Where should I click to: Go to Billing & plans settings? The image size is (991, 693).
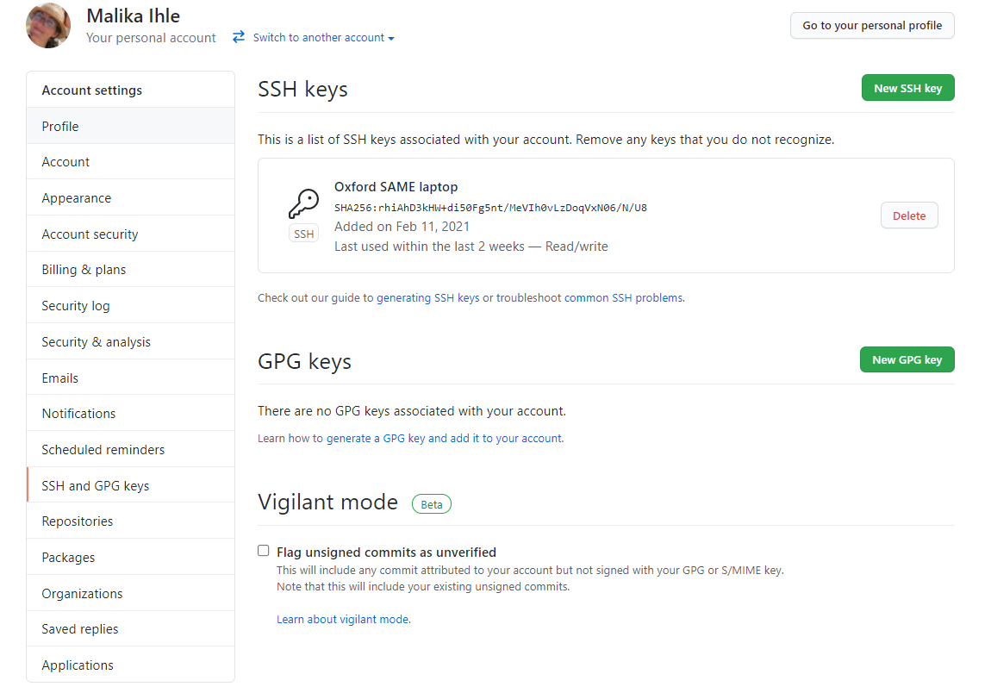pos(83,269)
